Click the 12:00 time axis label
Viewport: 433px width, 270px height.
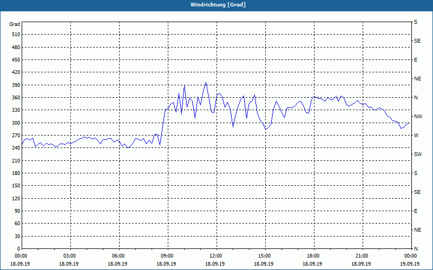click(215, 256)
